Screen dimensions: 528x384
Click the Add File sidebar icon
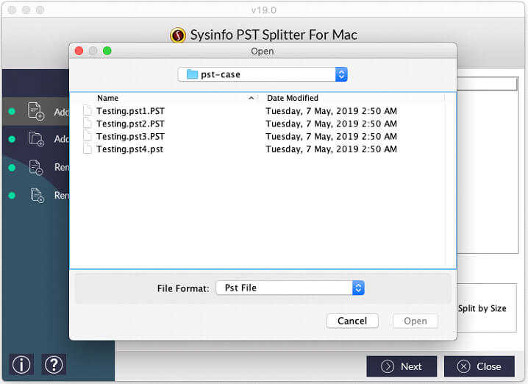pos(36,111)
